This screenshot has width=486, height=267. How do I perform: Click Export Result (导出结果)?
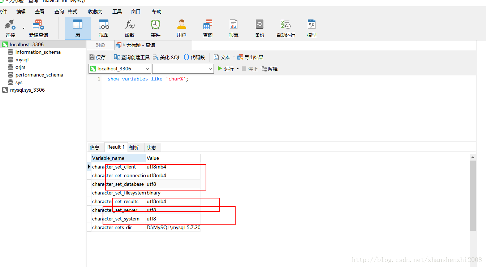pos(250,57)
